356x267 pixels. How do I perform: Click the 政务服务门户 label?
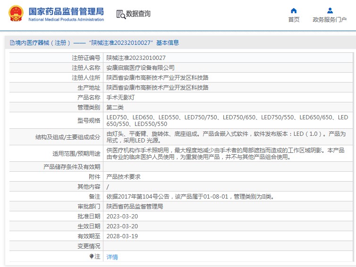pos(330,20)
